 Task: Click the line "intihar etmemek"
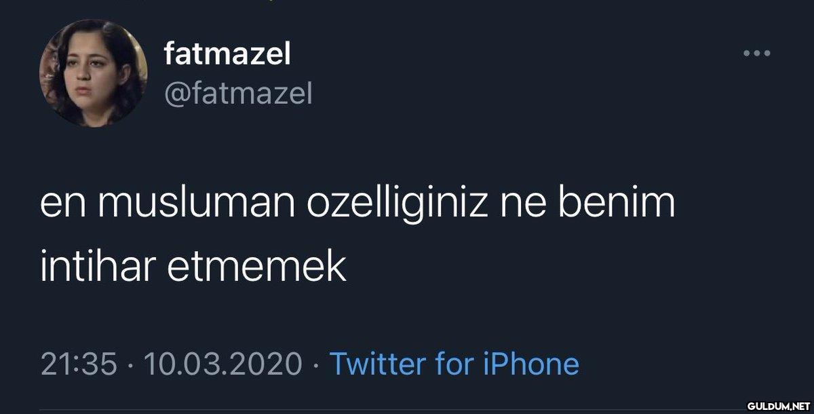pyautogui.click(x=193, y=268)
